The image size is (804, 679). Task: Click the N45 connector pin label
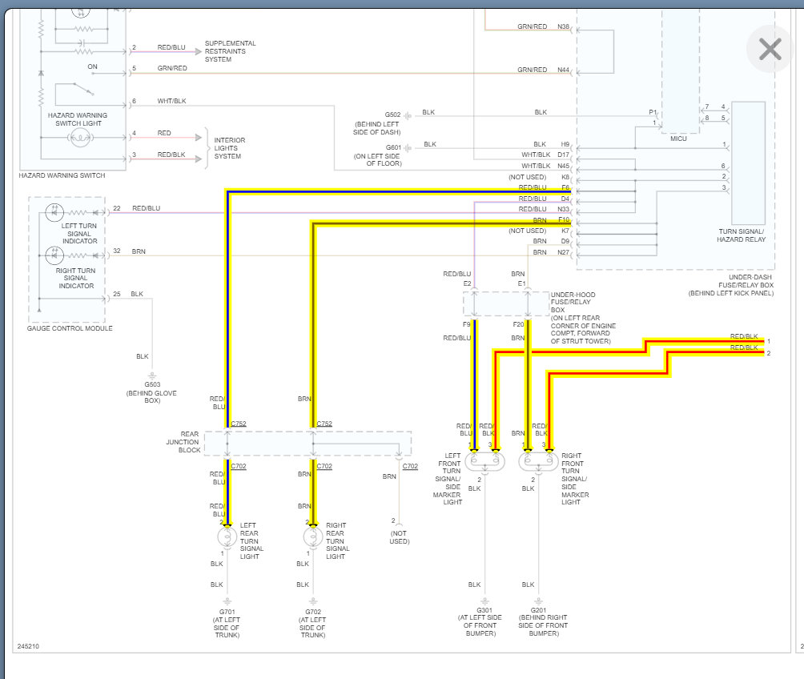[564, 167]
